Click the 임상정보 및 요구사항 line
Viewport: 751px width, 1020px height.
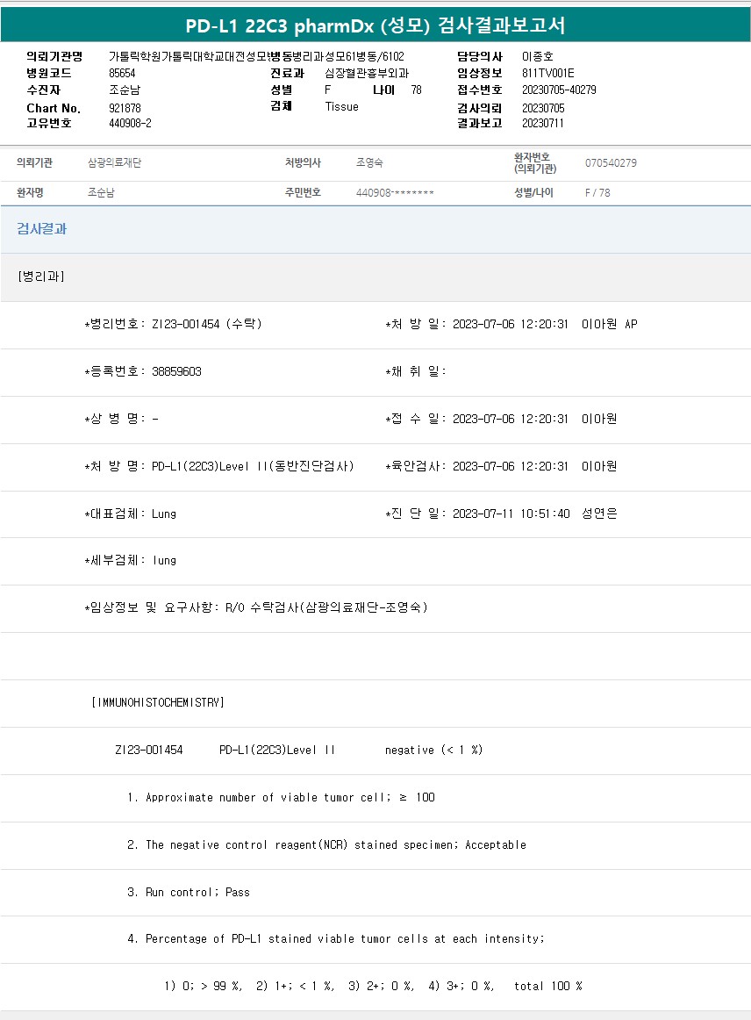(255, 607)
